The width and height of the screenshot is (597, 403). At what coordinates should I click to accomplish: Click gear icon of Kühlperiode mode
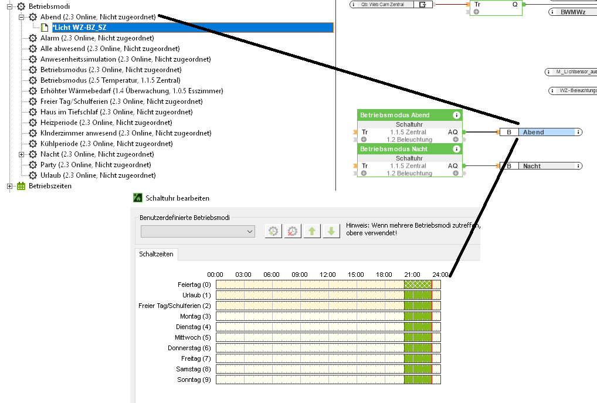pos(33,144)
